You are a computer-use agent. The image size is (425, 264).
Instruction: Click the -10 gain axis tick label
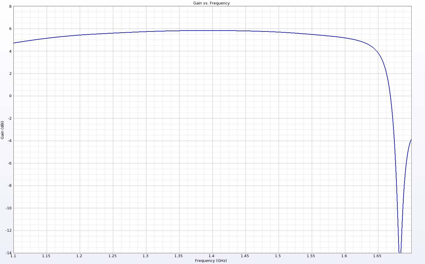[x=9, y=208]
